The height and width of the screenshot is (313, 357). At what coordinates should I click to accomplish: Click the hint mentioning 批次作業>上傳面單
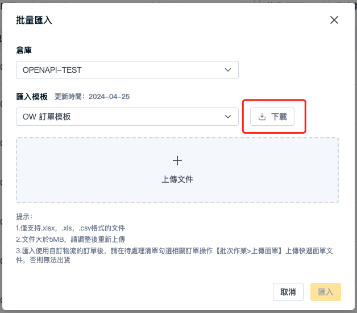(175, 256)
